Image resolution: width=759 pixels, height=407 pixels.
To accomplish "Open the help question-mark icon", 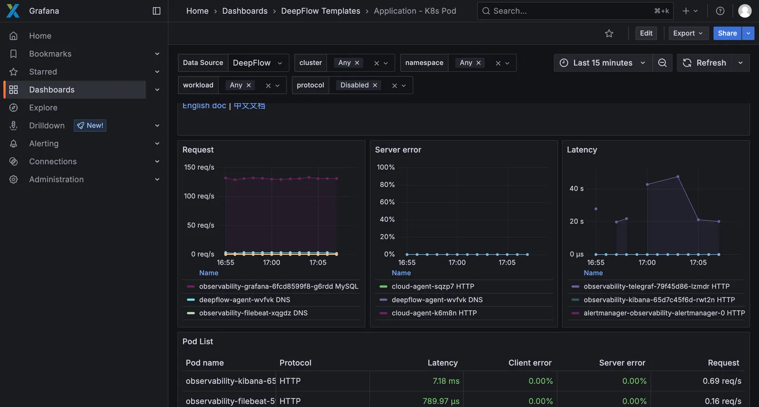I will [720, 11].
